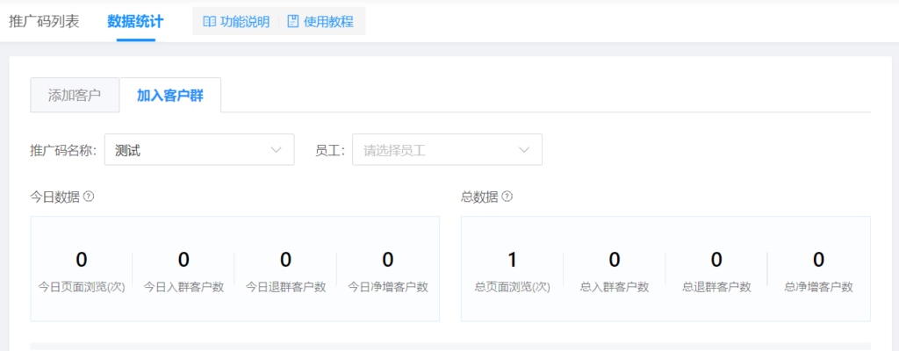Click the 今日退群客户数 statistic

285,270
